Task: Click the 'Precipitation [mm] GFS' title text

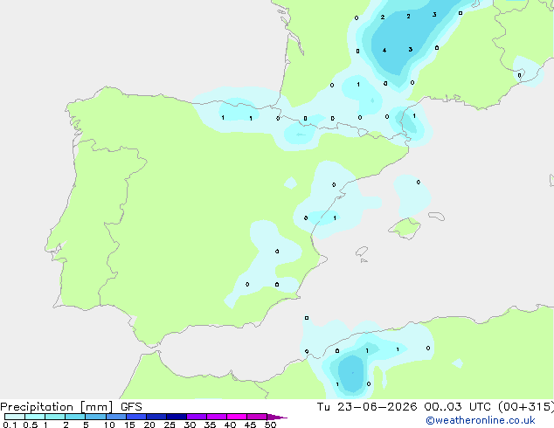Action: (71, 407)
